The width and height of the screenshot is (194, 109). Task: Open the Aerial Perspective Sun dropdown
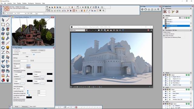tap(20, 89)
